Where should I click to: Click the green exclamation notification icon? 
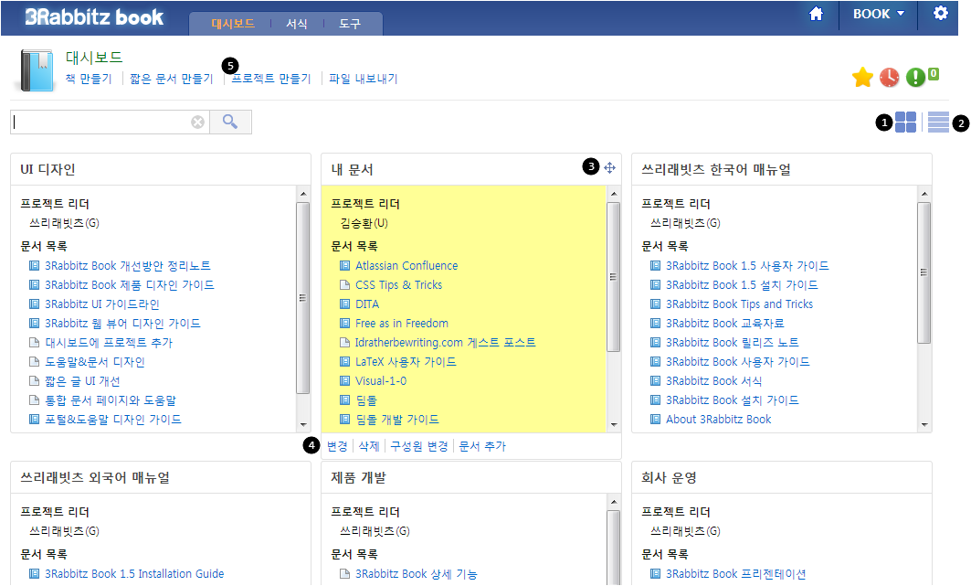916,78
